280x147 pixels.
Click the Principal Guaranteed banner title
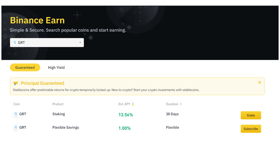(42, 83)
